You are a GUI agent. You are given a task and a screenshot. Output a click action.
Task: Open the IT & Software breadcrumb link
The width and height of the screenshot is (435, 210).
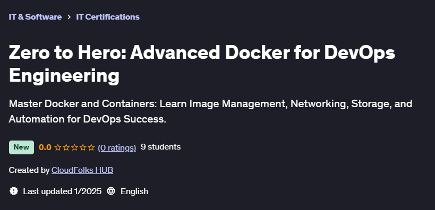(x=35, y=17)
